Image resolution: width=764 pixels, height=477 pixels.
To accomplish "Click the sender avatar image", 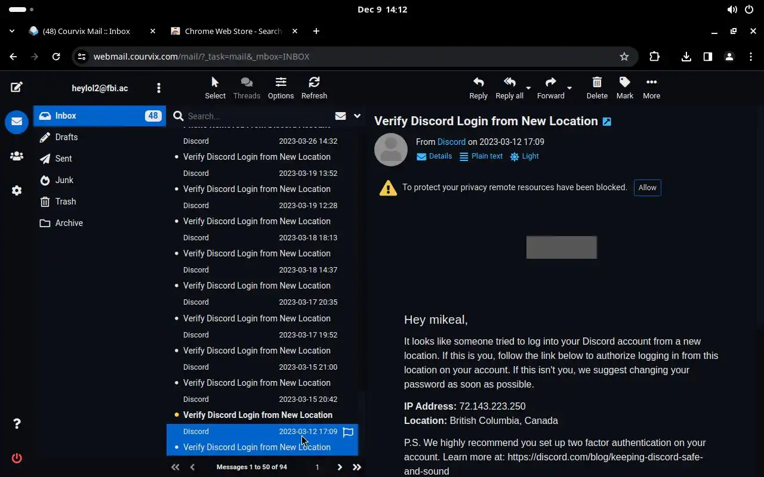I will click(x=391, y=149).
